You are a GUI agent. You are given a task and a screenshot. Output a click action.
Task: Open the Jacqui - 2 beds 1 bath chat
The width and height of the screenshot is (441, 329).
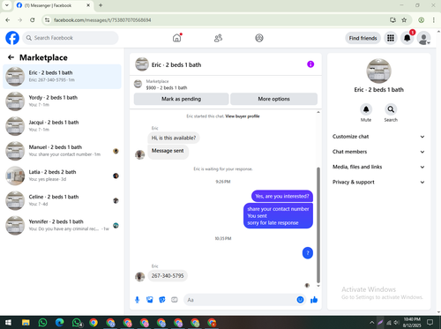62,126
